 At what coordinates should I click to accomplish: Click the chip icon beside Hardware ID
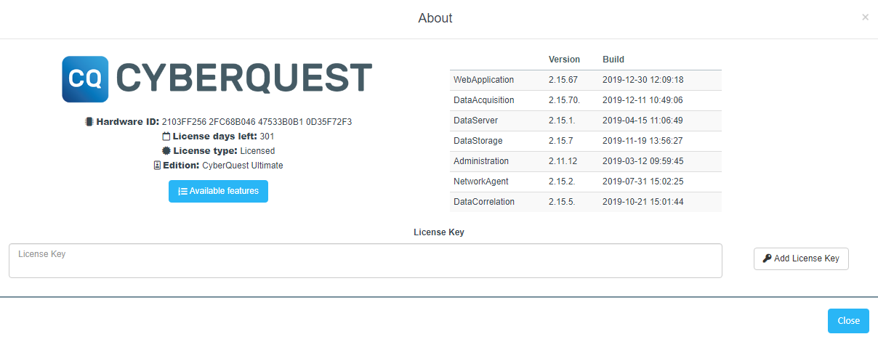(x=89, y=122)
